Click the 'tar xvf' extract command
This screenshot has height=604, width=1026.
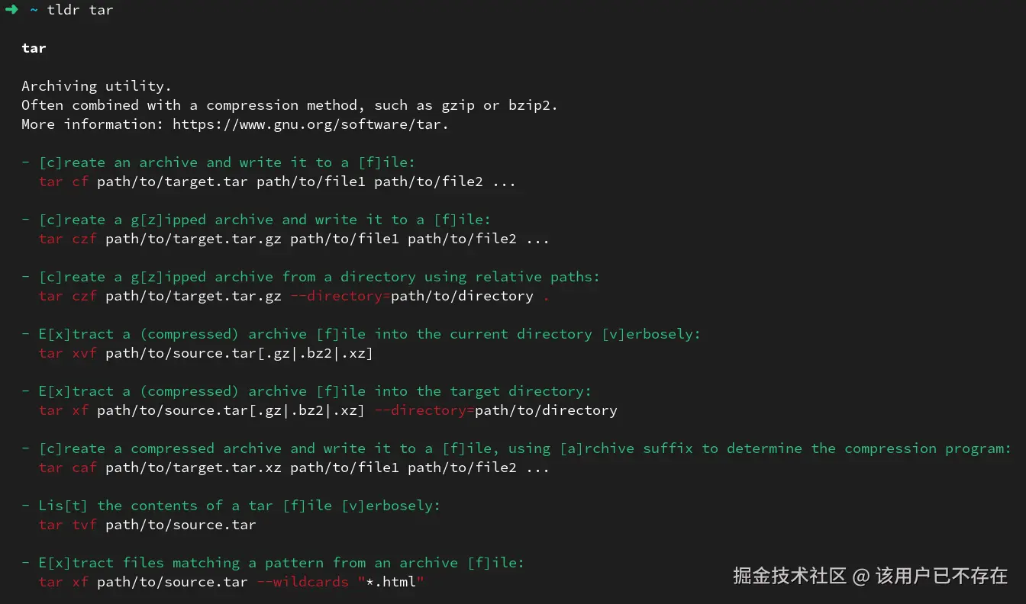click(x=67, y=353)
